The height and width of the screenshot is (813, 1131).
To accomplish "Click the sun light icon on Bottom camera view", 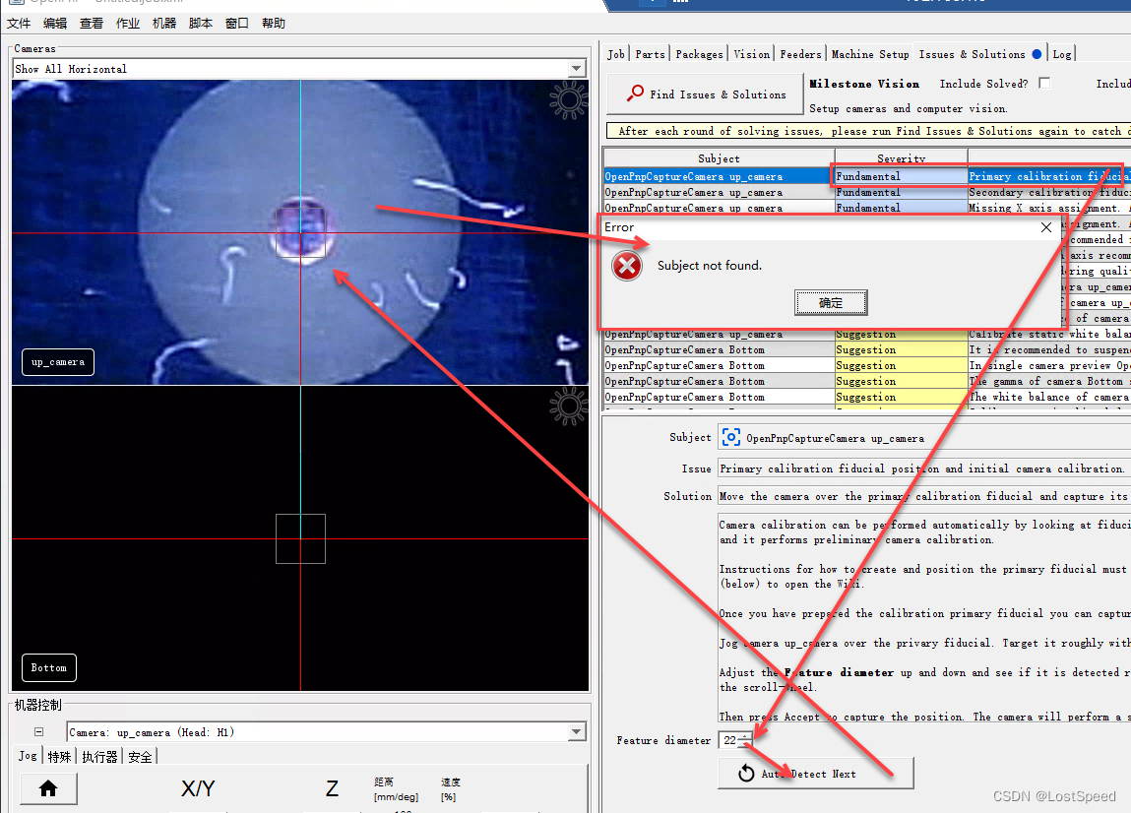I will click(568, 406).
